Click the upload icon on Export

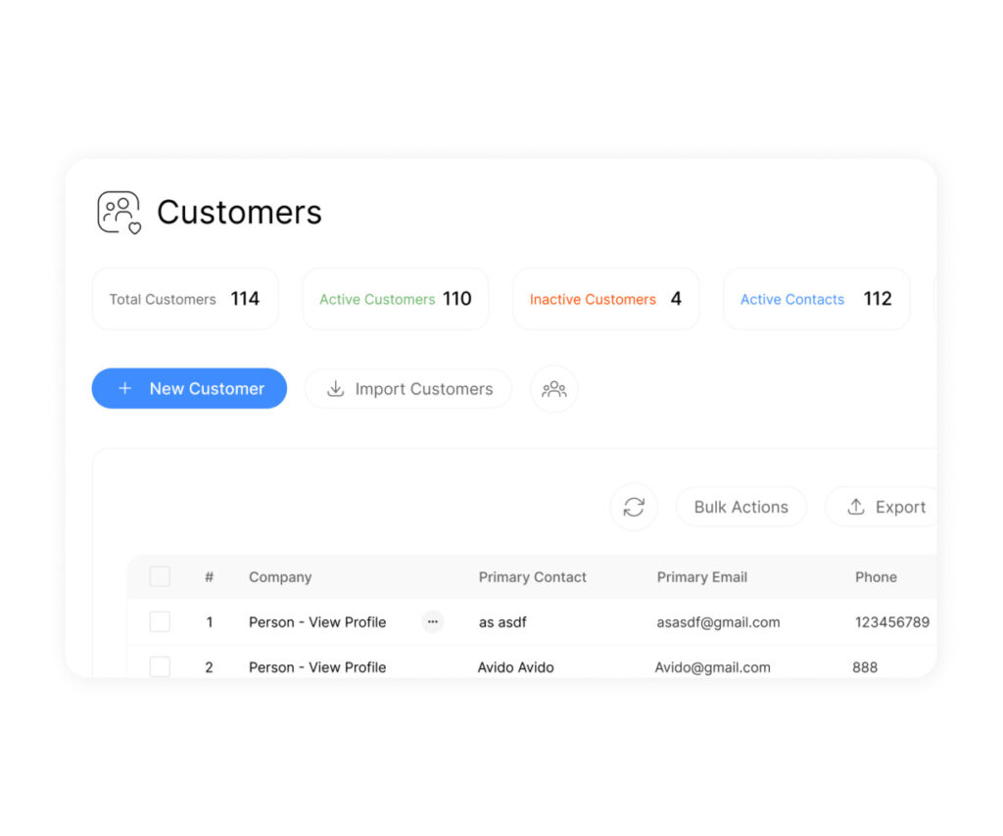point(855,507)
